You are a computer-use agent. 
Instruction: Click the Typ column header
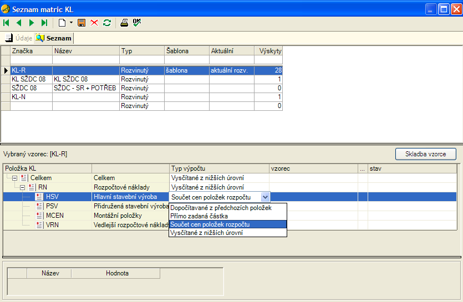point(142,51)
